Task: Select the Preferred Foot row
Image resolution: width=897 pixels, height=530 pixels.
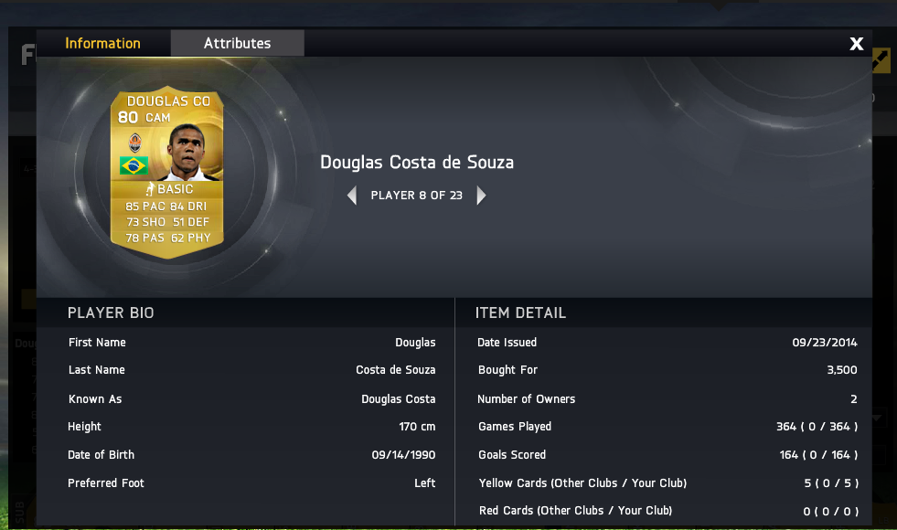Action: [x=251, y=483]
